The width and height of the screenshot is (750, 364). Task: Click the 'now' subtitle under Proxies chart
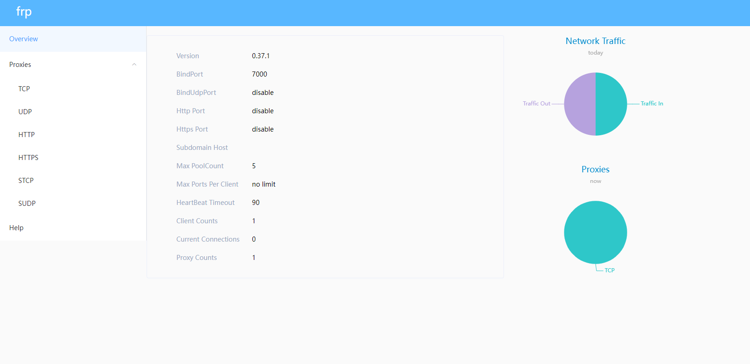click(596, 181)
